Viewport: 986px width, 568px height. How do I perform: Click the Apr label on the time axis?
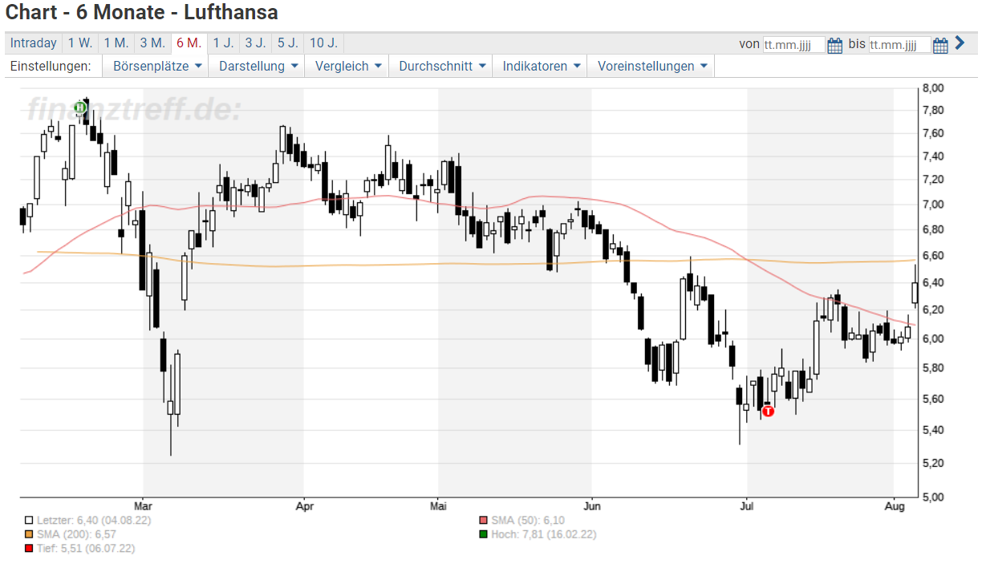304,506
